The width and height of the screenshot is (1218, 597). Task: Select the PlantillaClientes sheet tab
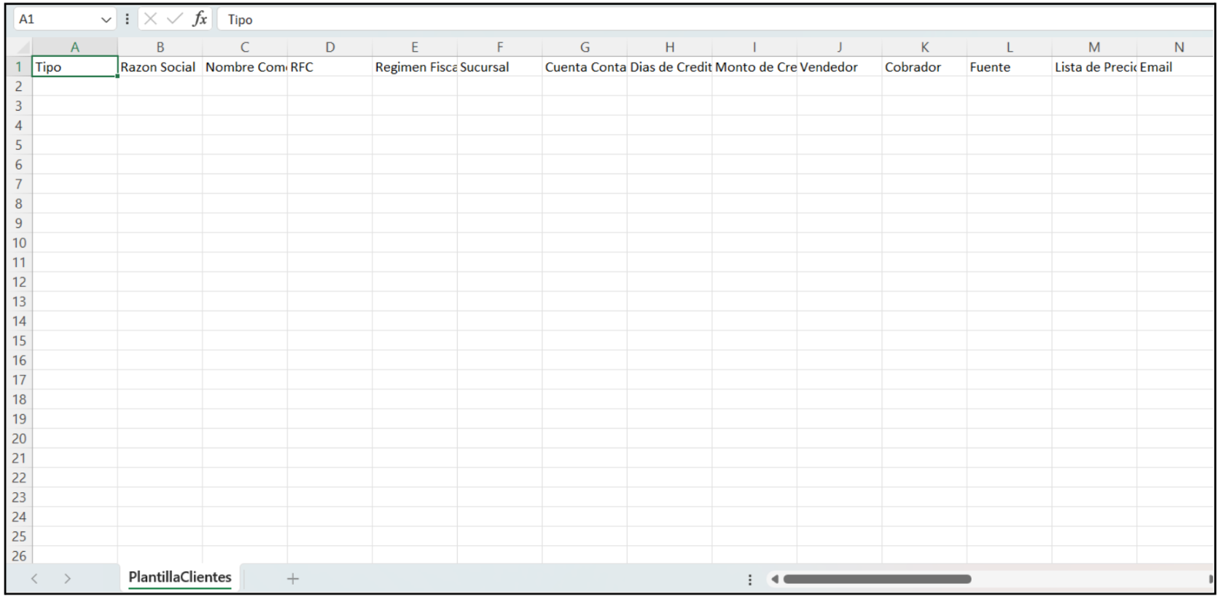click(180, 577)
